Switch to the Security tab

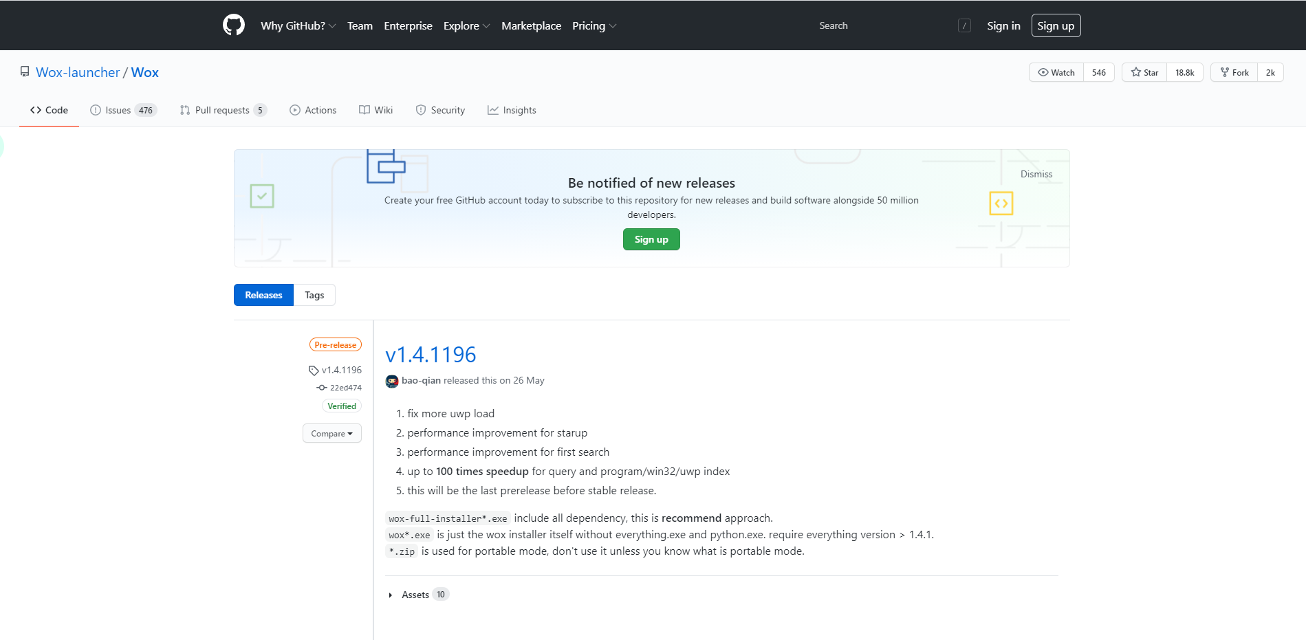click(440, 110)
